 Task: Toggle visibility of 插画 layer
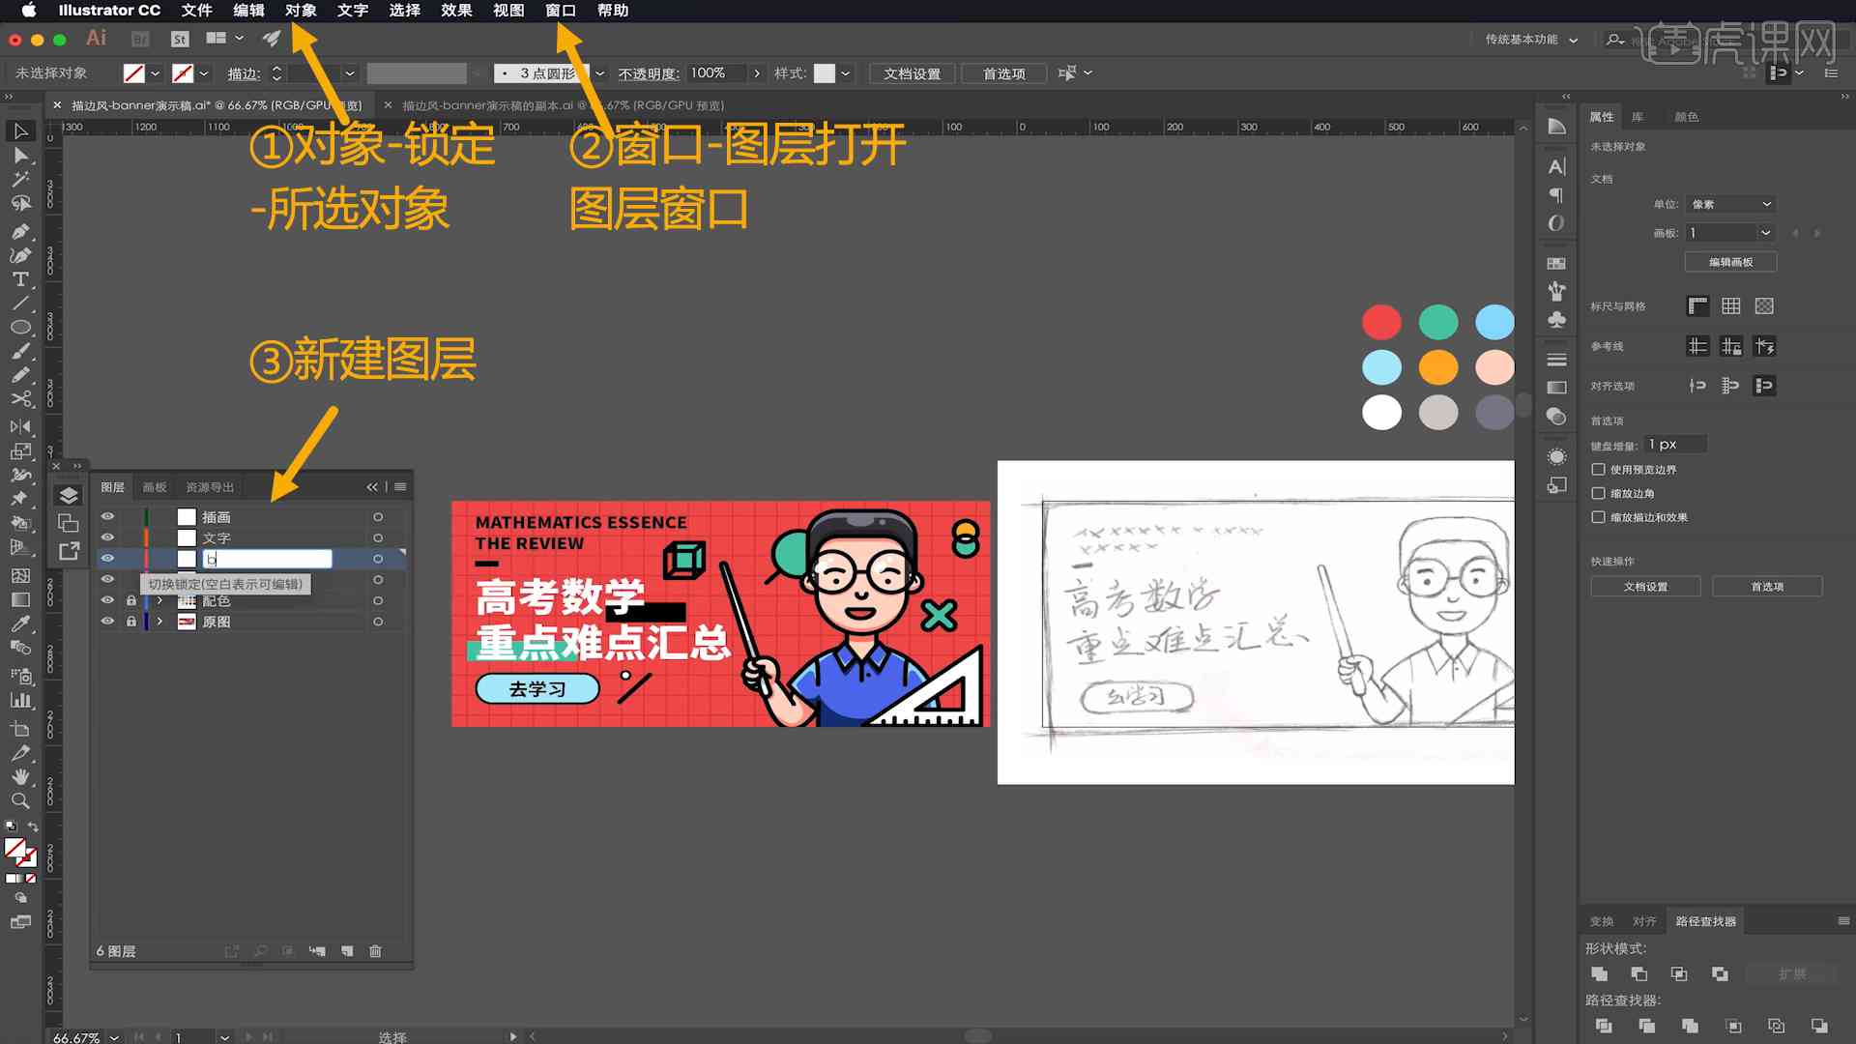[x=108, y=516]
